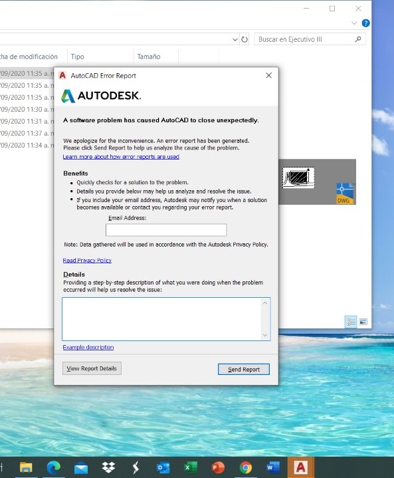394x478 pixels.
Task: Click the Details box scroll down arrow
Action: [265, 335]
